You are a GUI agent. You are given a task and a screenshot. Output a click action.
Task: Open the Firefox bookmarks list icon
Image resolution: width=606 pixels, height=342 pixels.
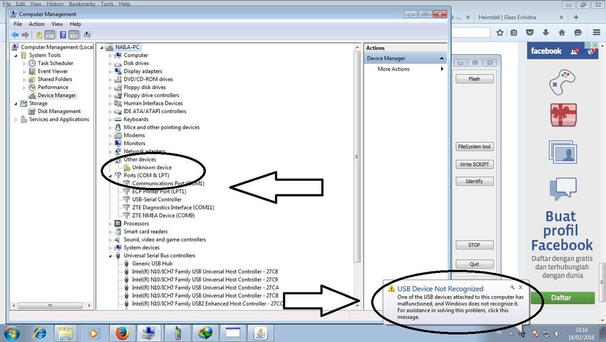click(514, 33)
